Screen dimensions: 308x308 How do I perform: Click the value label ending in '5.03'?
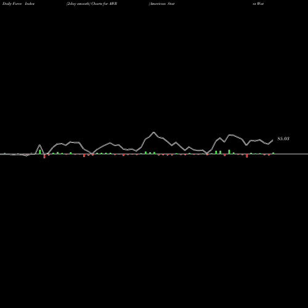click(x=283, y=139)
